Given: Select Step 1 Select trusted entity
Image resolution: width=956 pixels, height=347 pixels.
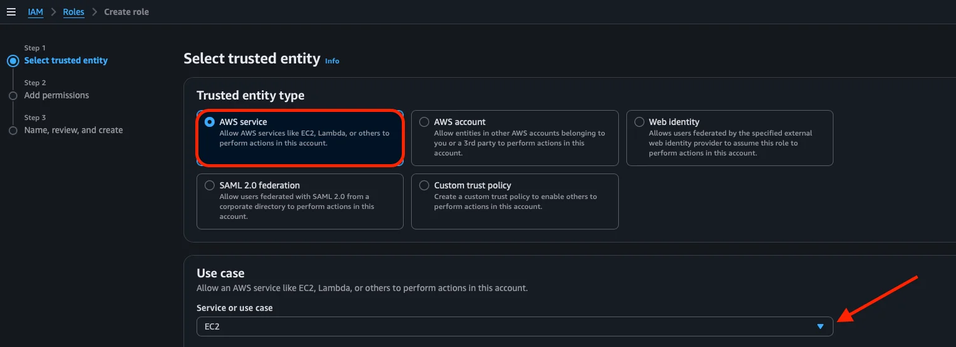Looking at the screenshot, I should point(66,60).
